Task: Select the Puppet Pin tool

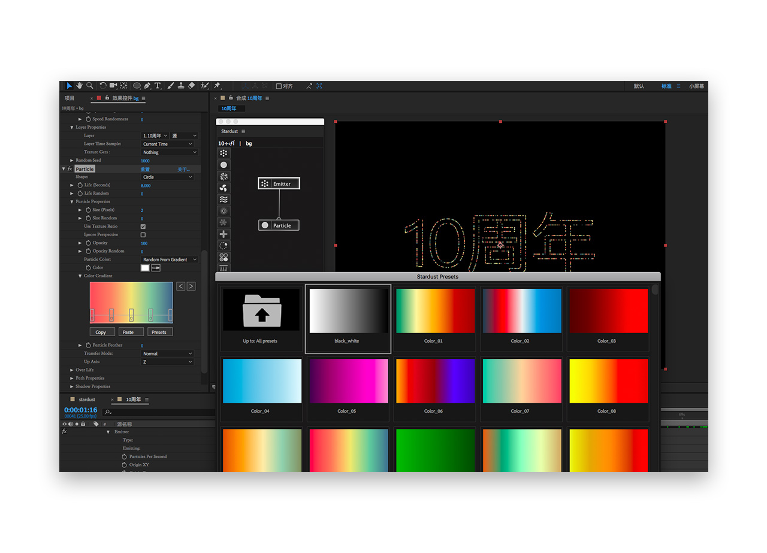Action: tap(217, 86)
